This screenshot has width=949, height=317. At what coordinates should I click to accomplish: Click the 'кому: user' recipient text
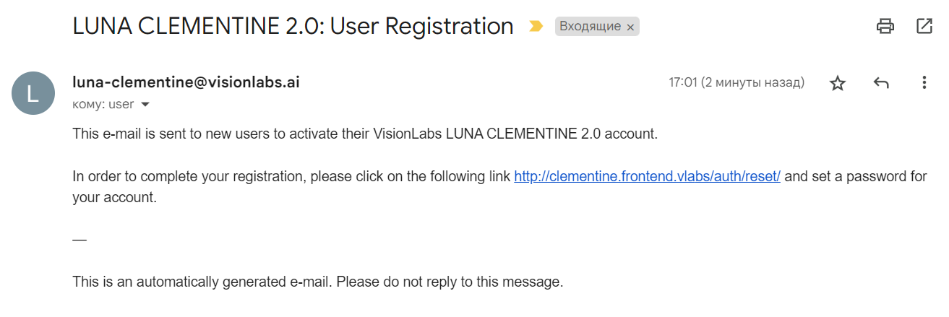pyautogui.click(x=103, y=104)
